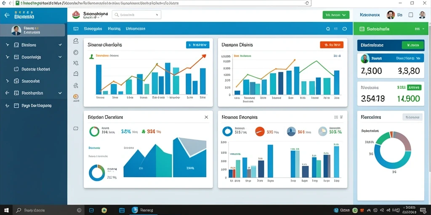
Task: Click the calendar icon in the green panel header
Action: click(x=362, y=29)
